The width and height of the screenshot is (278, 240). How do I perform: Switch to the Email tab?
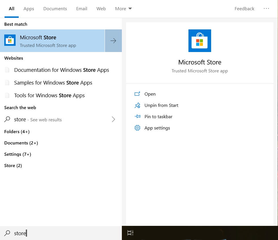tap(82, 9)
